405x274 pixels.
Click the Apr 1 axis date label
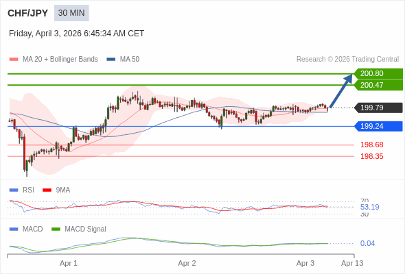(x=69, y=264)
